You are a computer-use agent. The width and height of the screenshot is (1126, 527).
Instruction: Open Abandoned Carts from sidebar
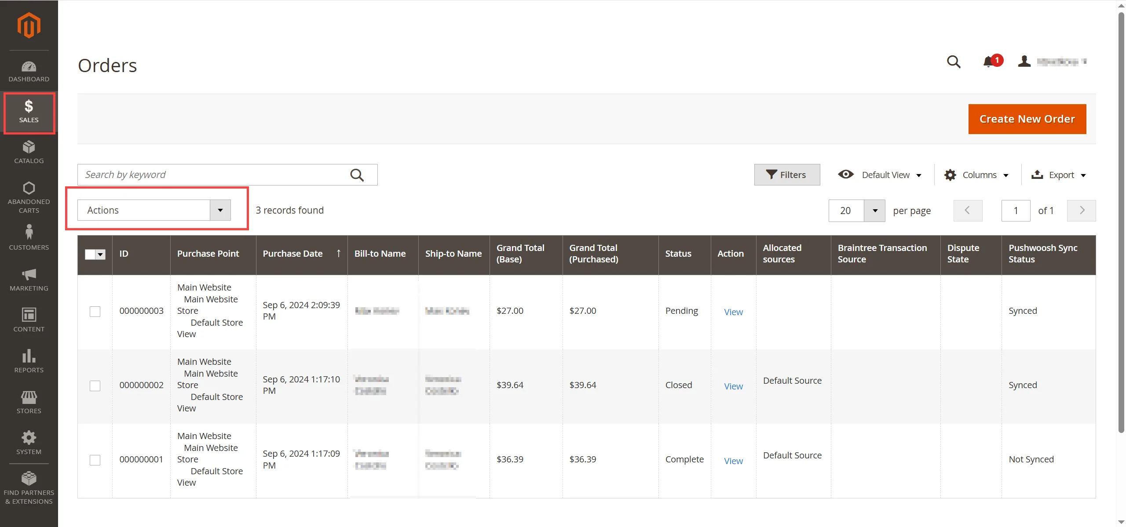pyautogui.click(x=29, y=197)
